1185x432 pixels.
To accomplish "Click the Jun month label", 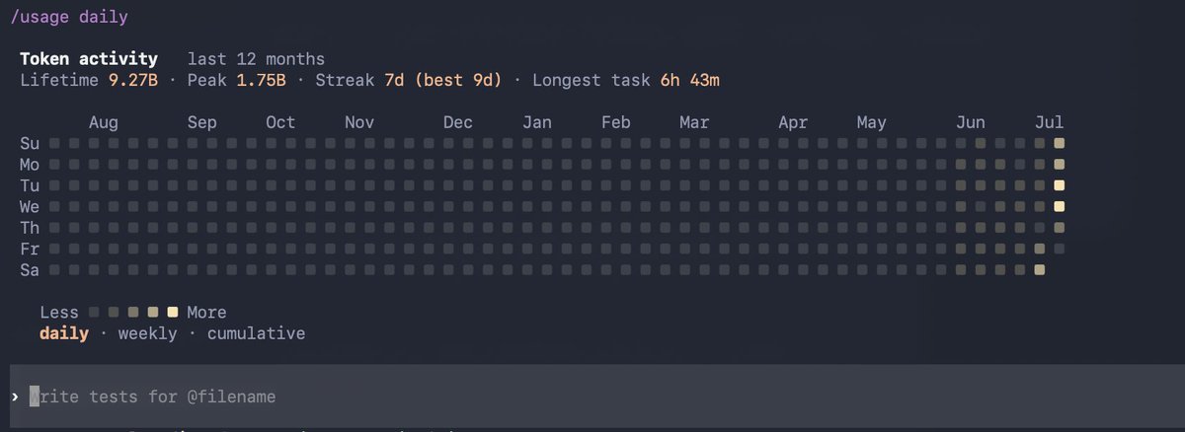I will (x=971, y=122).
